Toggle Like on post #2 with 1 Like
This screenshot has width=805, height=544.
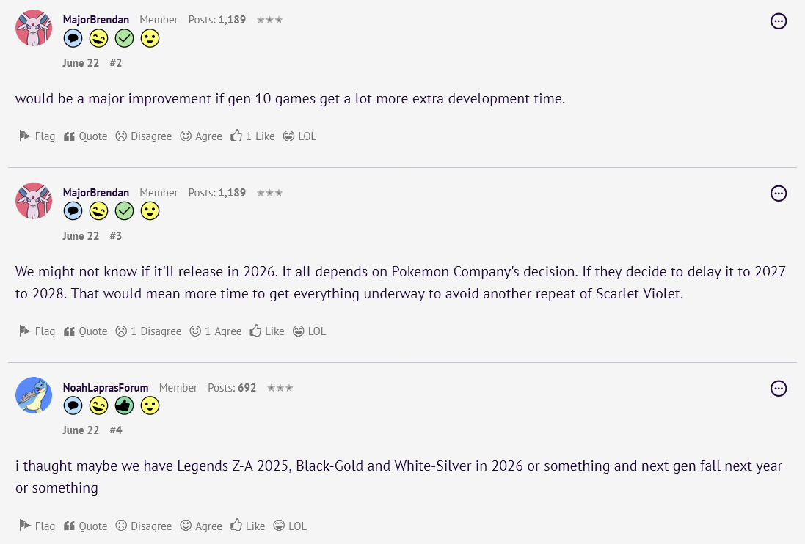point(252,136)
